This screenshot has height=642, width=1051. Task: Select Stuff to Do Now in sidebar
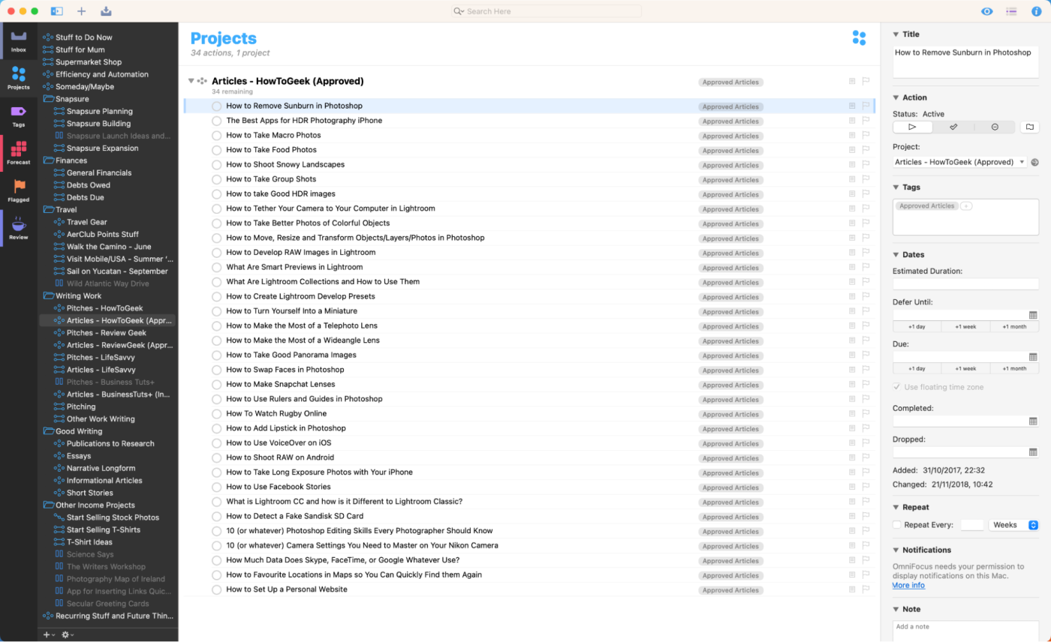point(83,37)
